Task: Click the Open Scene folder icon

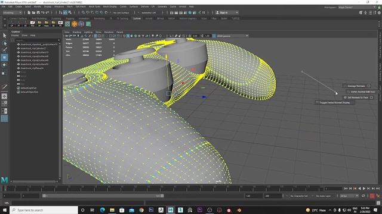Action: tap(33, 12)
